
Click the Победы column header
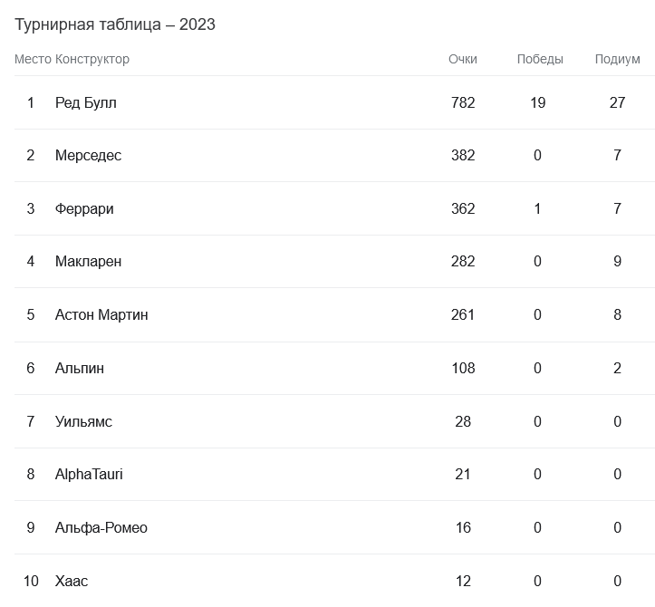540,59
